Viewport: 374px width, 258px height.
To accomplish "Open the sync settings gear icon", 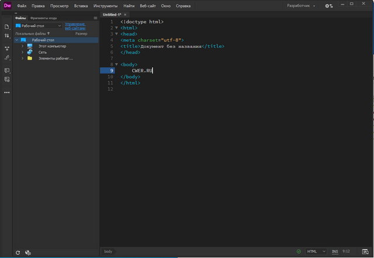I will click(329, 5).
